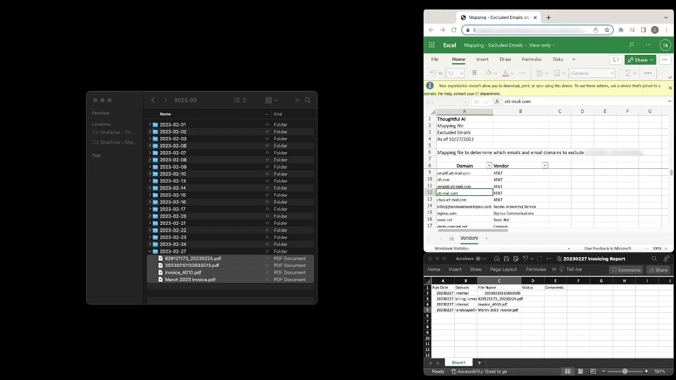
Task: Switch to Page Break Preview in desktop Excel
Action: point(593,372)
